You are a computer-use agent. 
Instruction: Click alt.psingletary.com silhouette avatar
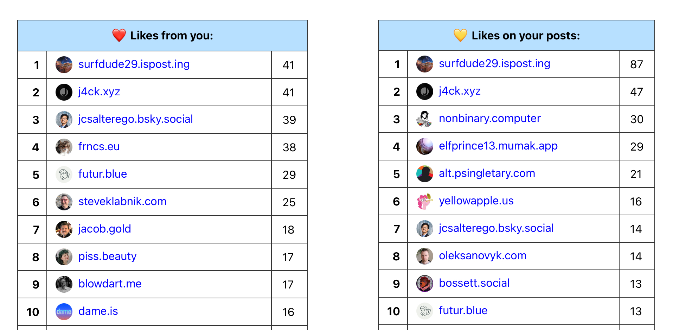click(x=424, y=174)
